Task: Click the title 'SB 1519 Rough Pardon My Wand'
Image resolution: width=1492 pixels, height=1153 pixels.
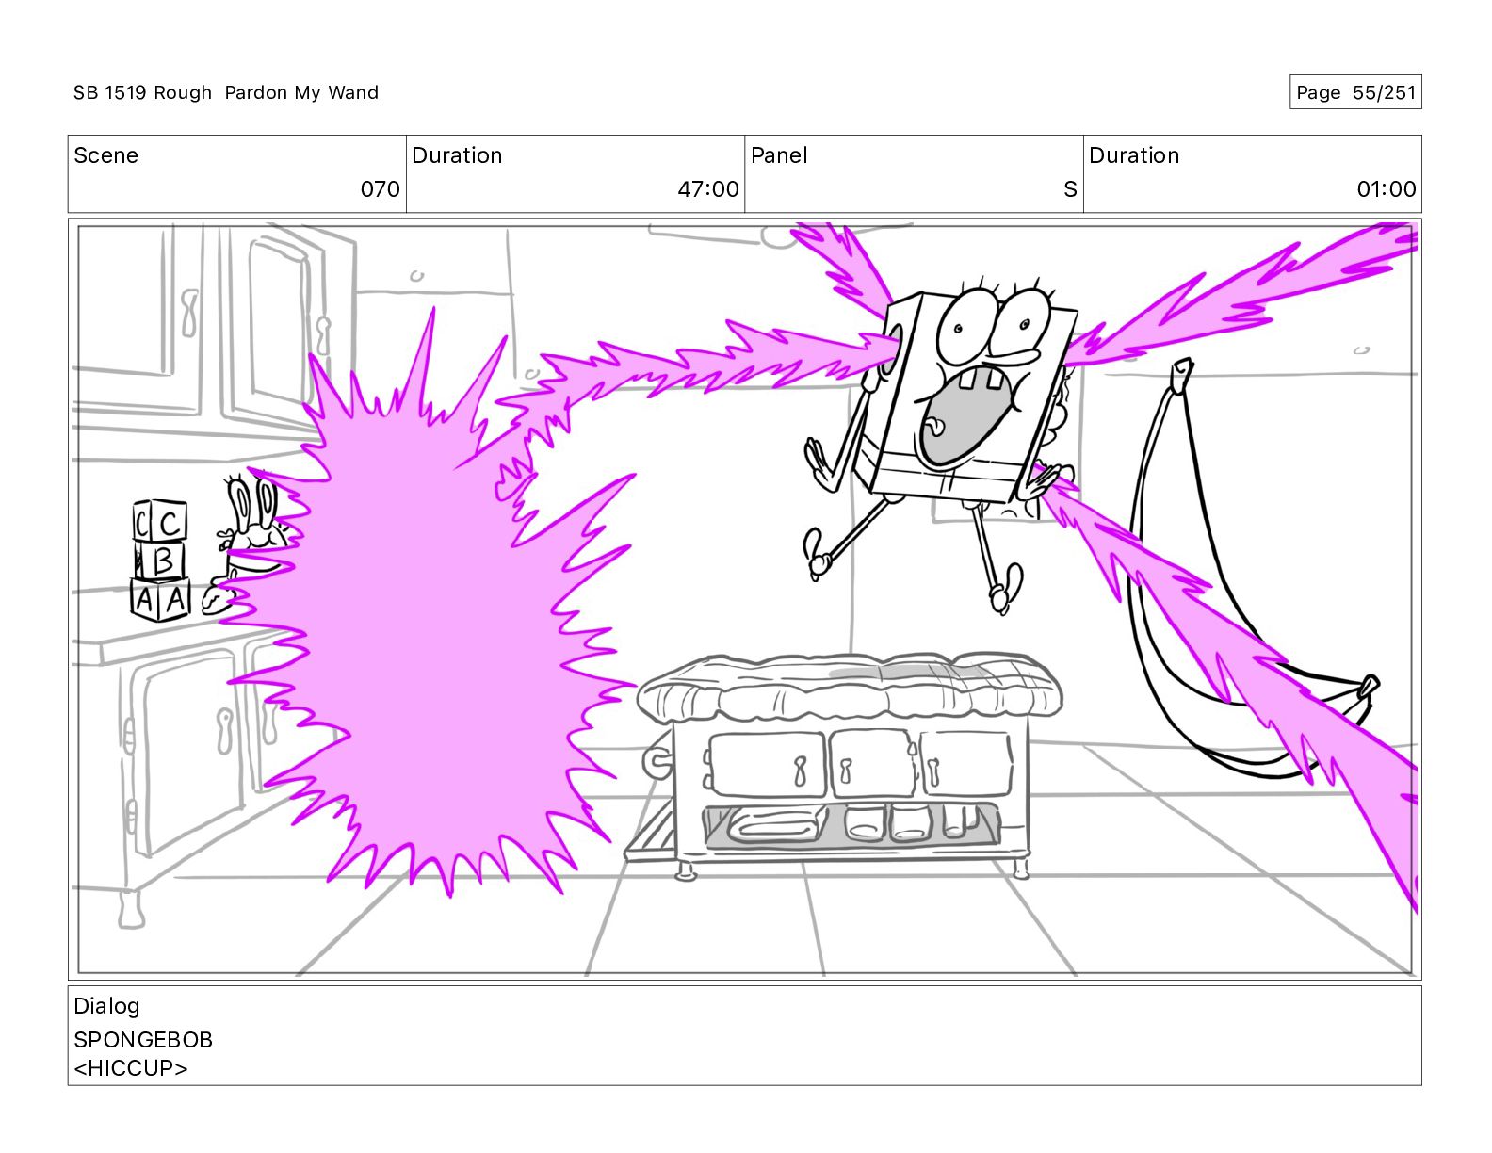Action: [226, 92]
